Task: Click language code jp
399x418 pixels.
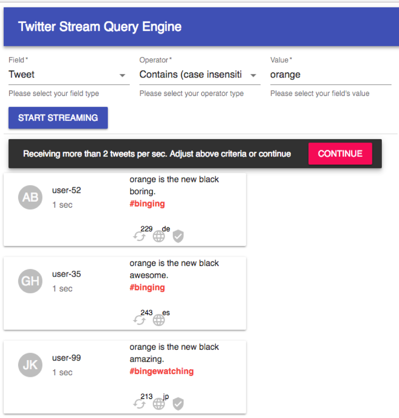Action: pos(166,397)
